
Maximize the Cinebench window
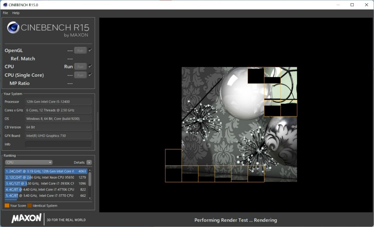click(x=352, y=5)
